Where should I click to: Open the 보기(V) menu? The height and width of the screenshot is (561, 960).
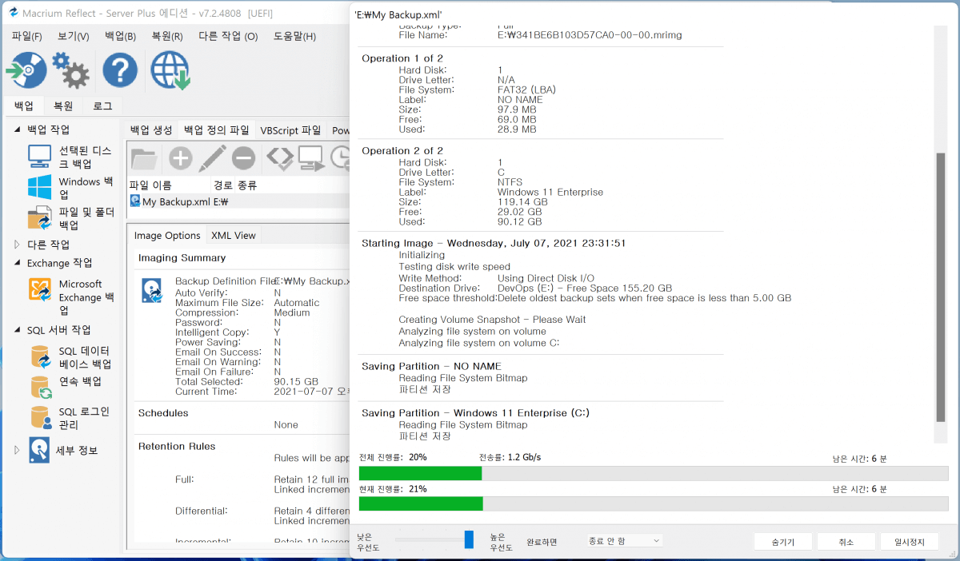coord(73,37)
